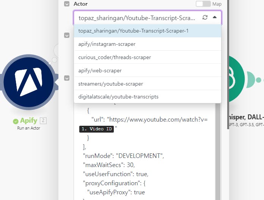The width and height of the screenshot is (264, 200).
Task: Click the green OpenAI module icon
Action: pos(237,79)
